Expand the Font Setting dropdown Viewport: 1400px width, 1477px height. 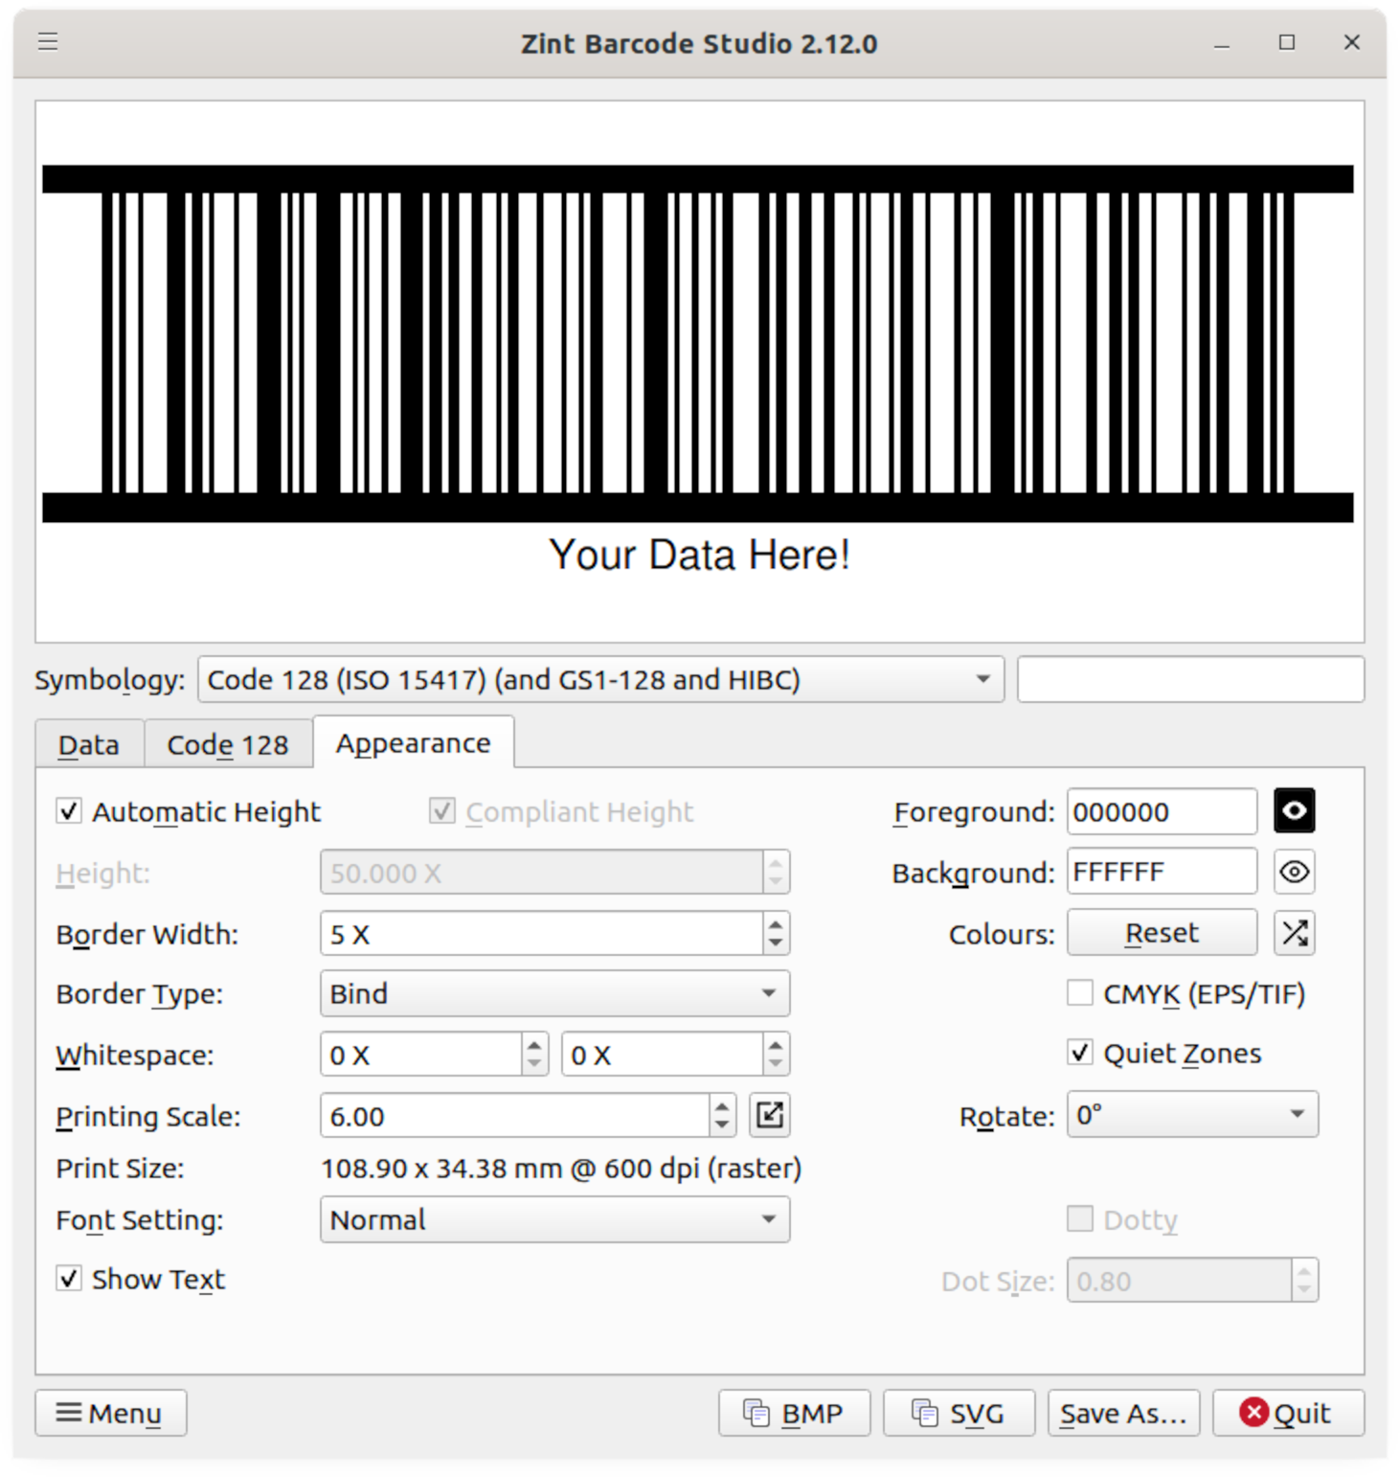pos(554,1220)
